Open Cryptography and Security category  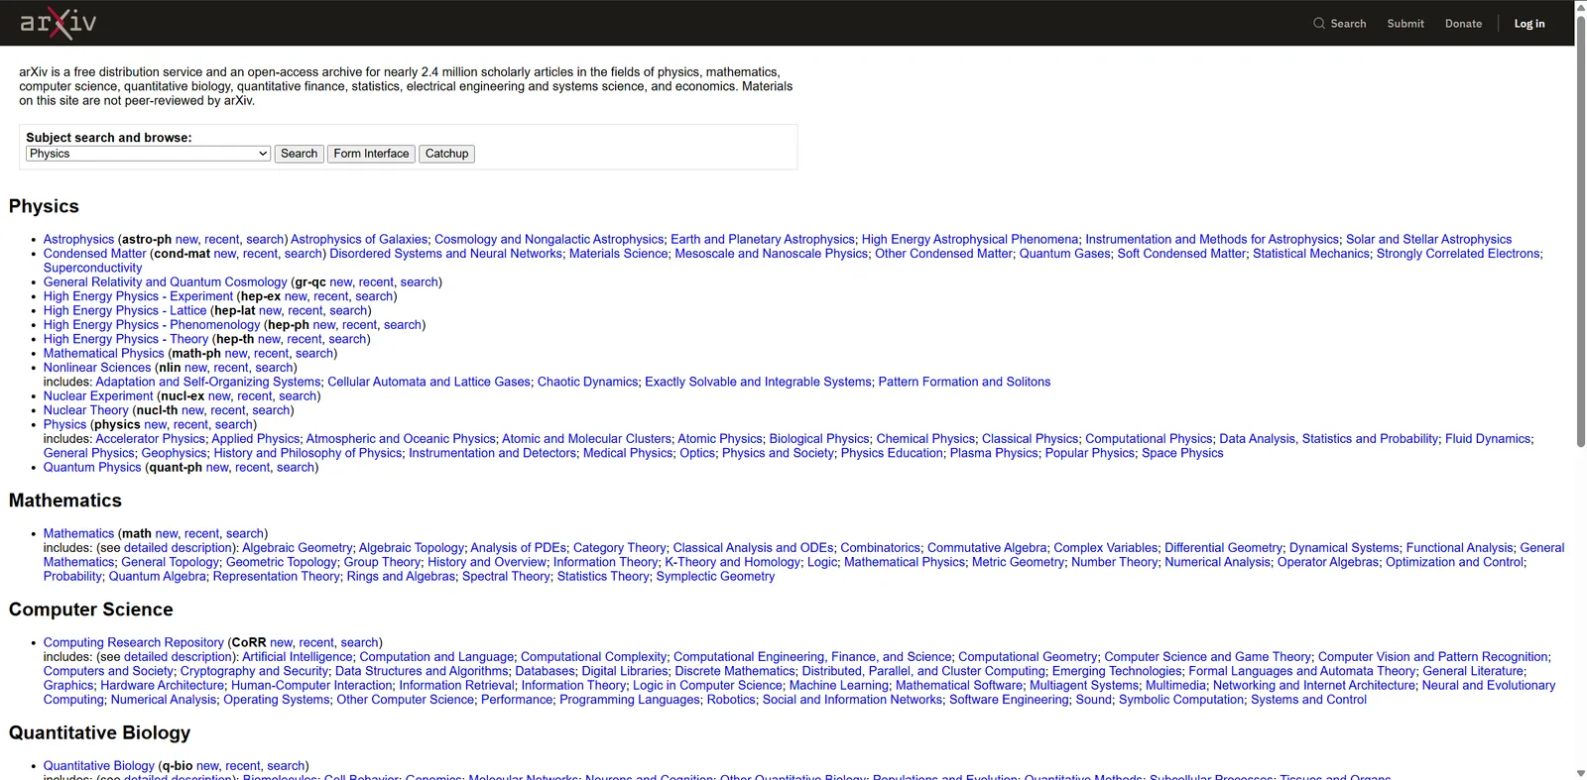click(x=254, y=671)
